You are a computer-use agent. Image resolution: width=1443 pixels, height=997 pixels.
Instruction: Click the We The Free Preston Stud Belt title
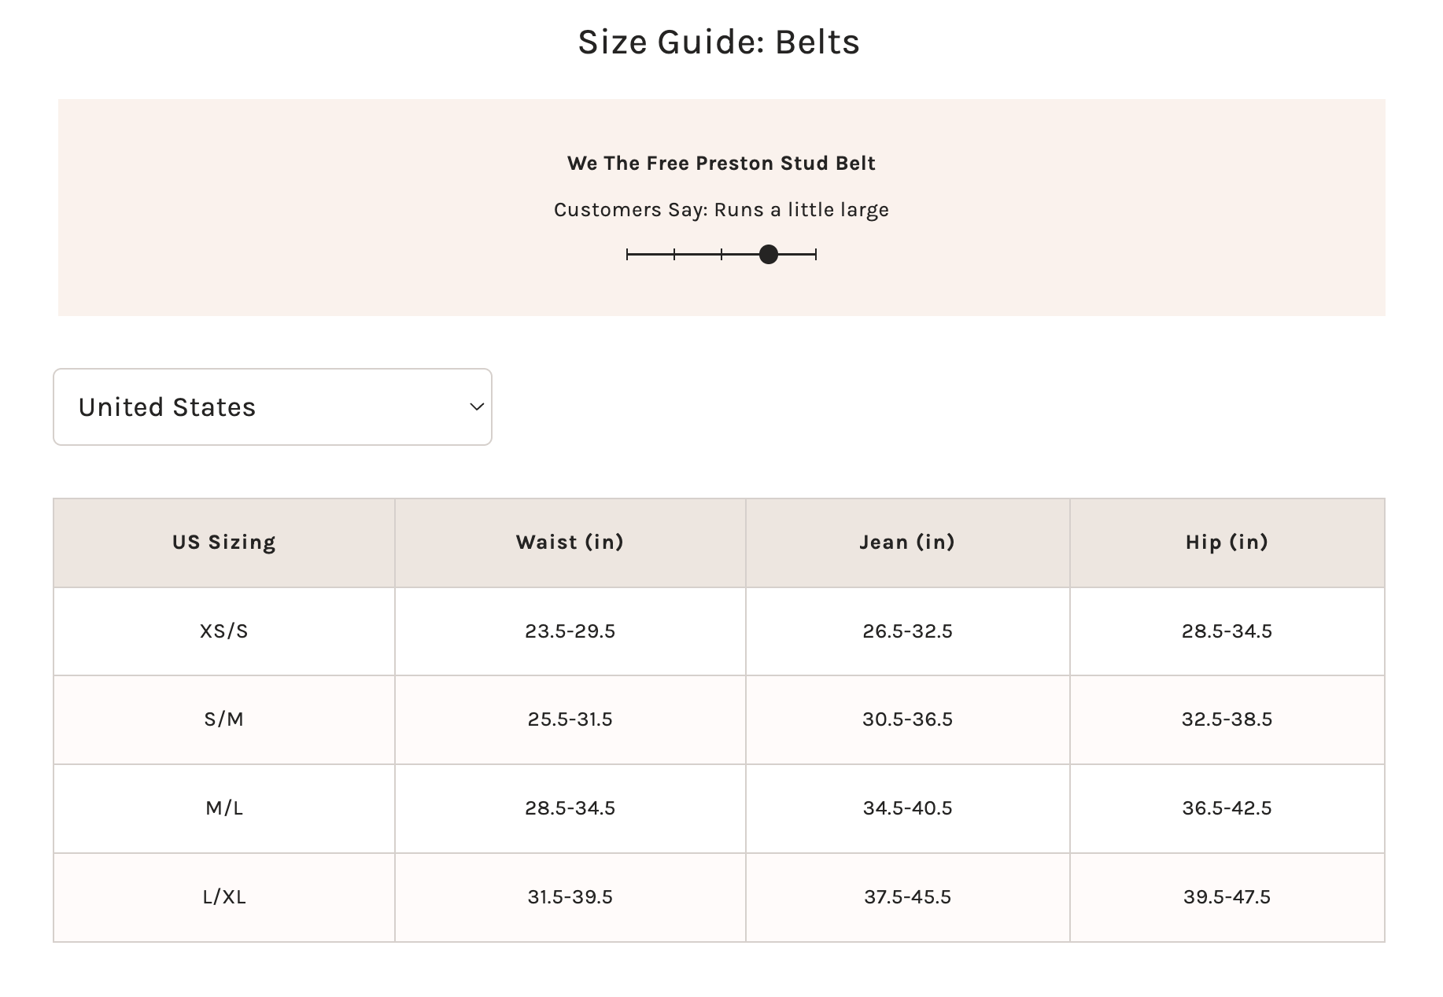721,164
